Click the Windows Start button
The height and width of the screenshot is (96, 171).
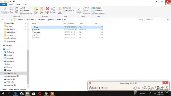(3, 93)
